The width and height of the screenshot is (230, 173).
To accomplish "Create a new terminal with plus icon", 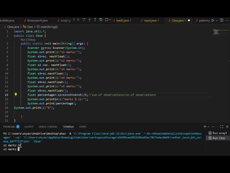I will point(205,127).
